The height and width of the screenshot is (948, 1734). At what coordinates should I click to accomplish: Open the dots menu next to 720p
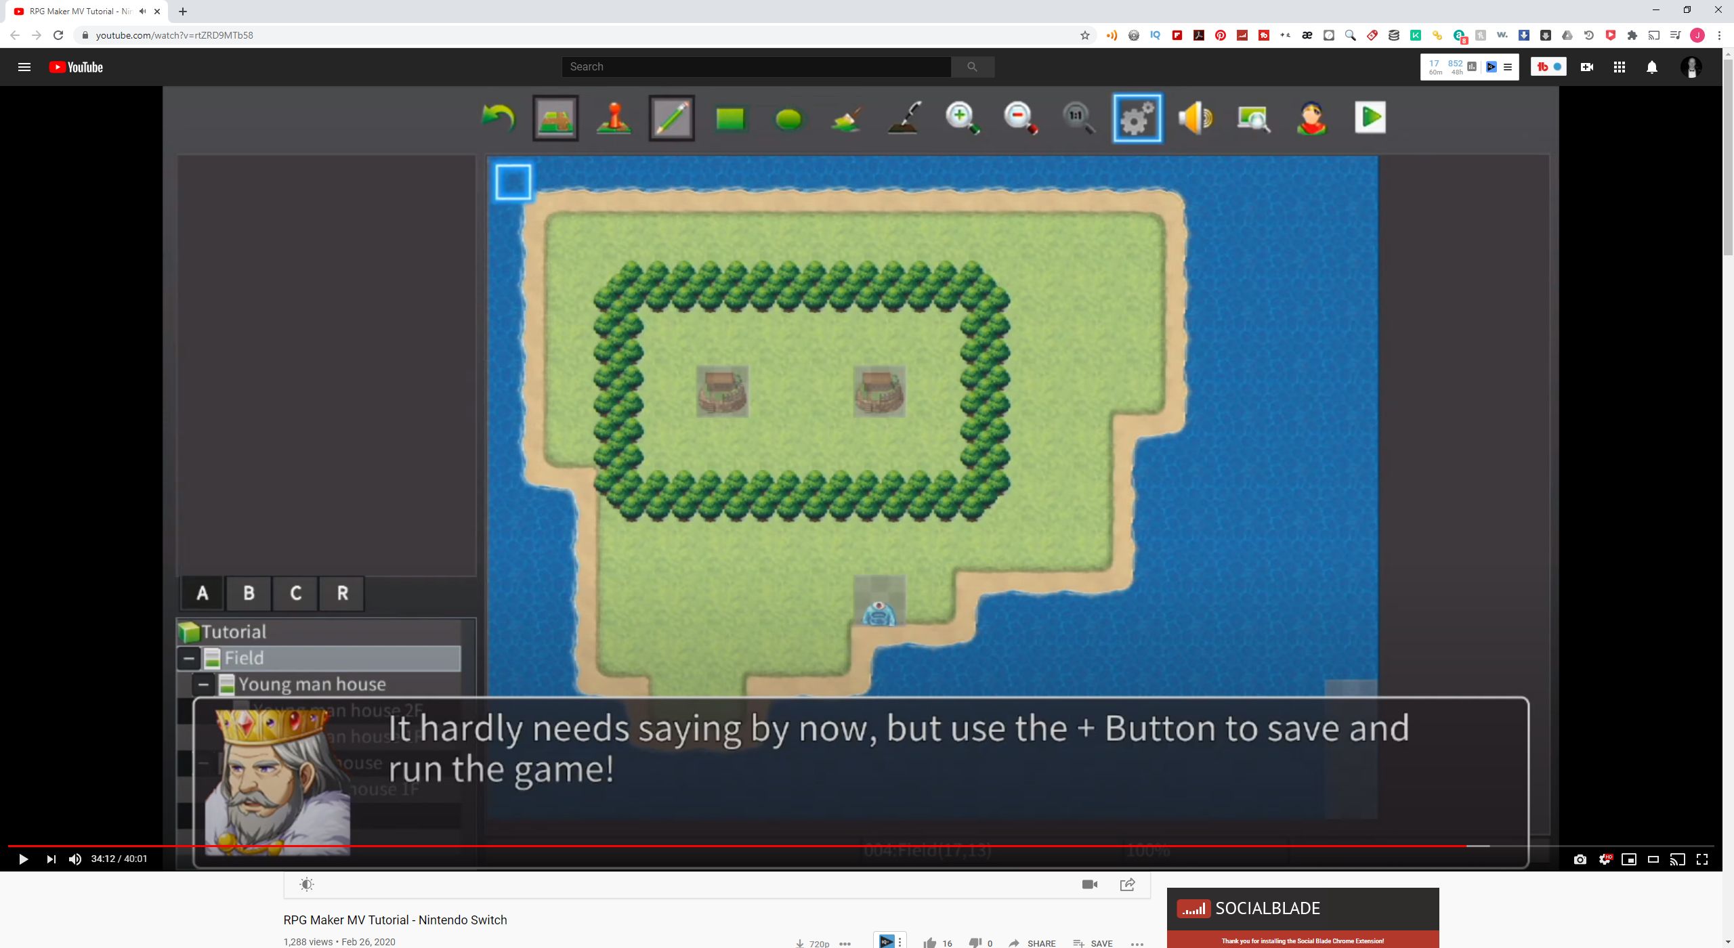pyautogui.click(x=845, y=943)
